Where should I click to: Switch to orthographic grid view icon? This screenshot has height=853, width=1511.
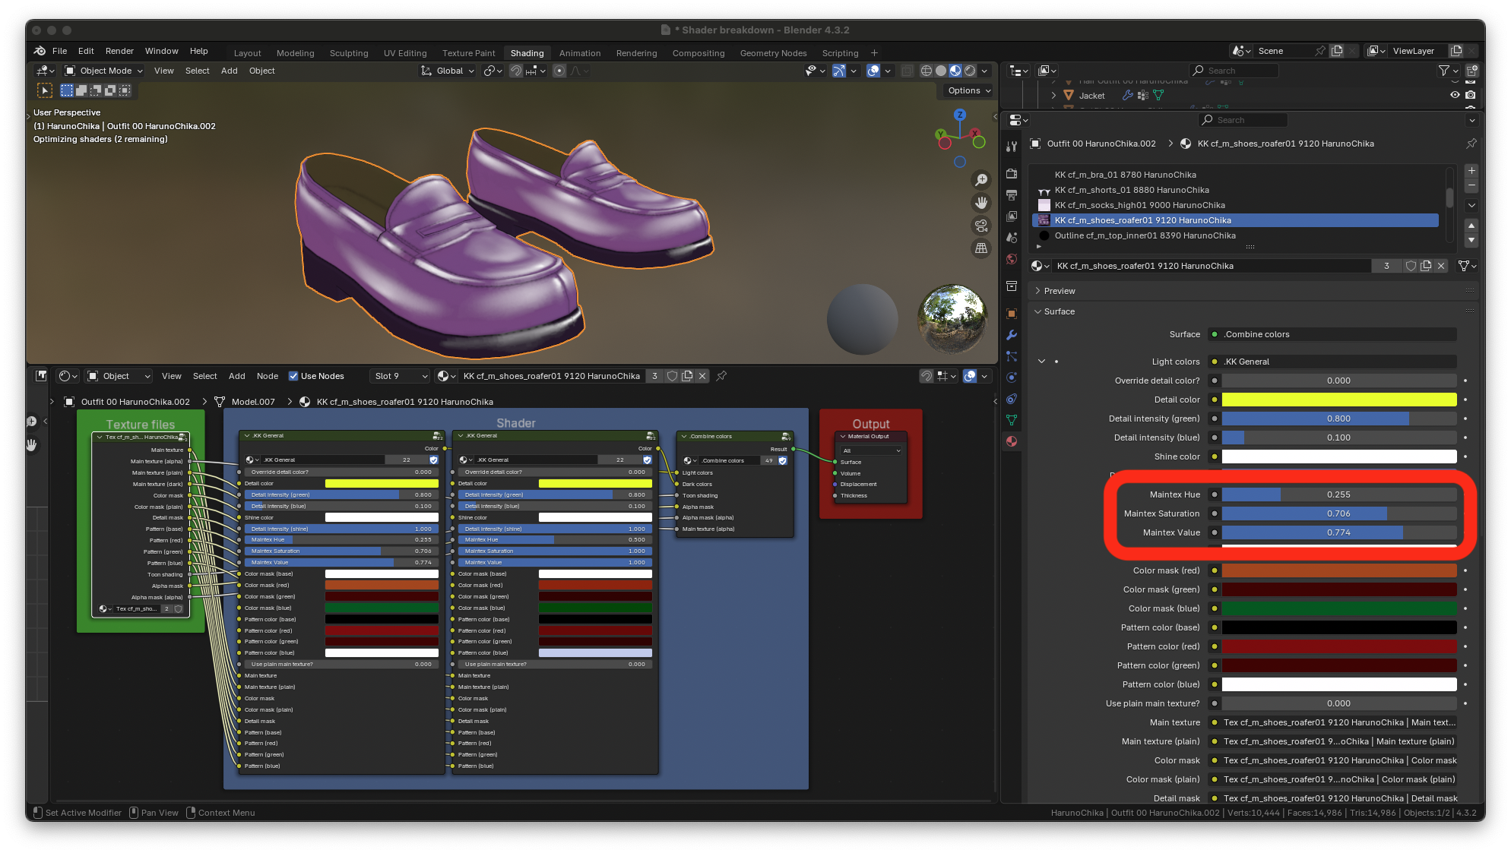(x=981, y=248)
